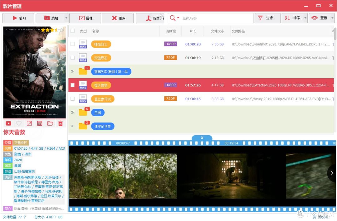This screenshot has height=221, width=337.
Task: Click the 下载专区 location tag
Action: (x=21, y=143)
